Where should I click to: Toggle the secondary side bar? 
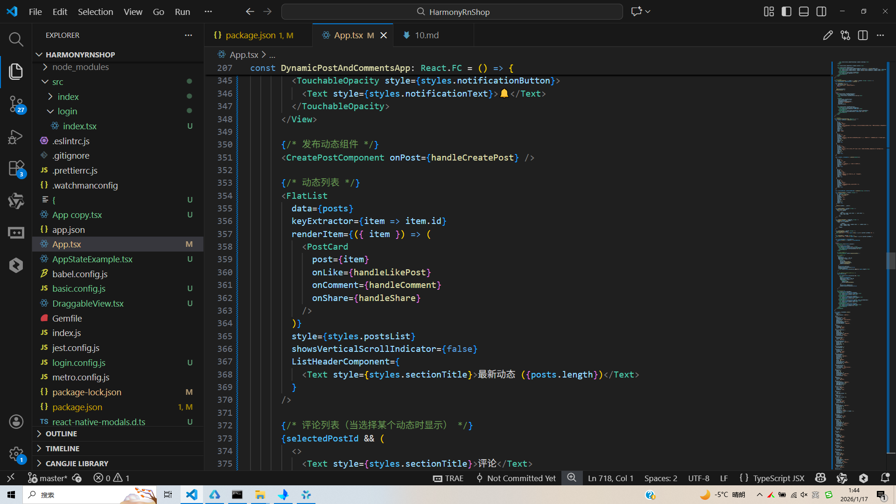click(821, 12)
